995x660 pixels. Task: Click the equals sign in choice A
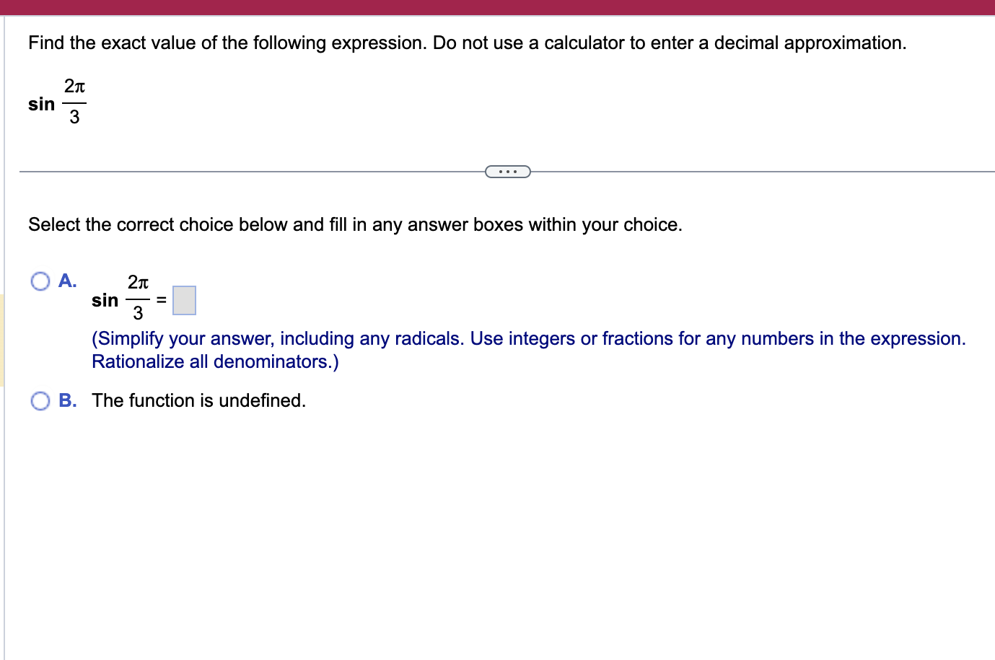click(163, 300)
